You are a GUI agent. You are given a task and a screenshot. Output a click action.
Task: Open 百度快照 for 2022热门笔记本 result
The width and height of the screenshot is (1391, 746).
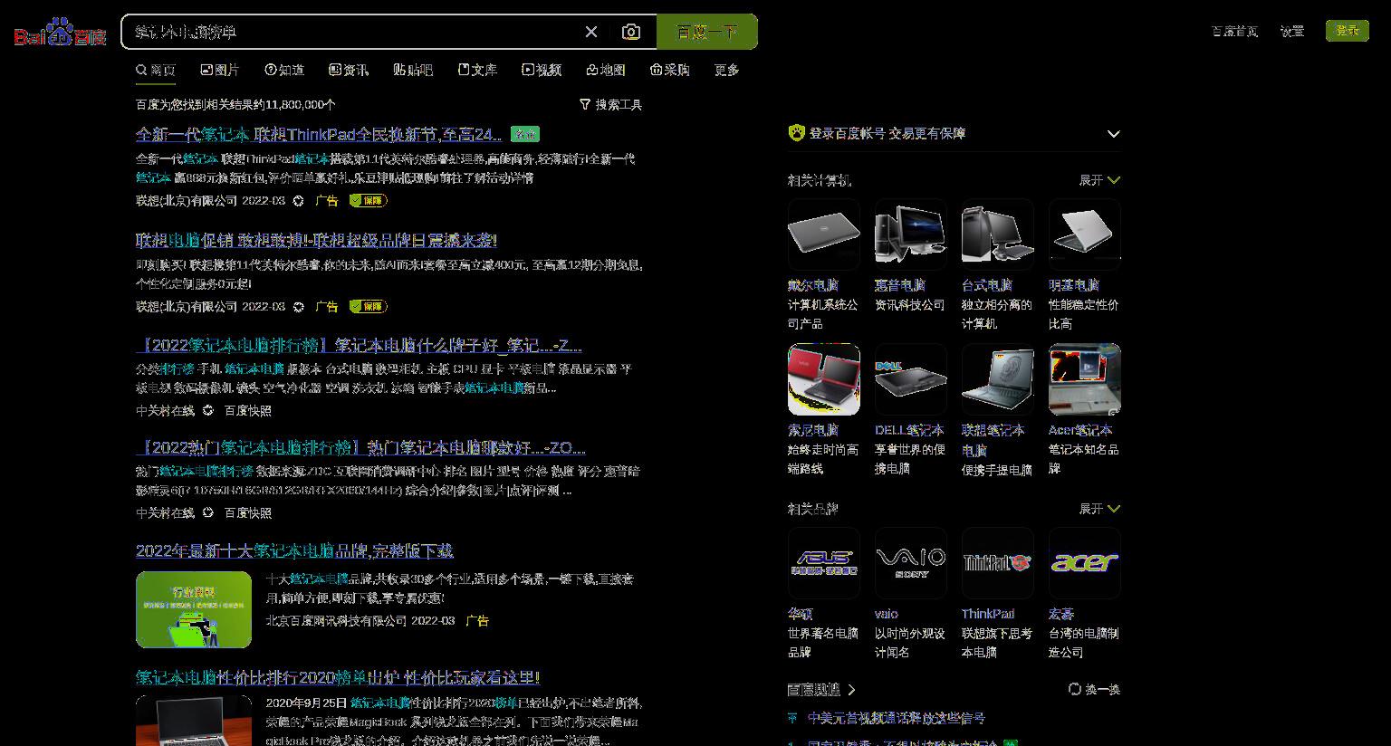248,513
